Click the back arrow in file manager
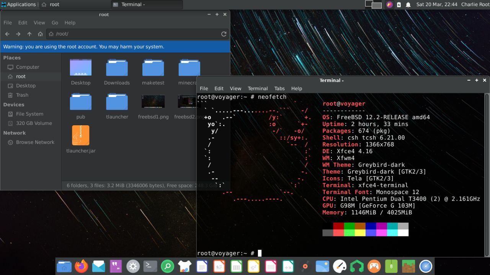The image size is (490, 275). (7, 34)
